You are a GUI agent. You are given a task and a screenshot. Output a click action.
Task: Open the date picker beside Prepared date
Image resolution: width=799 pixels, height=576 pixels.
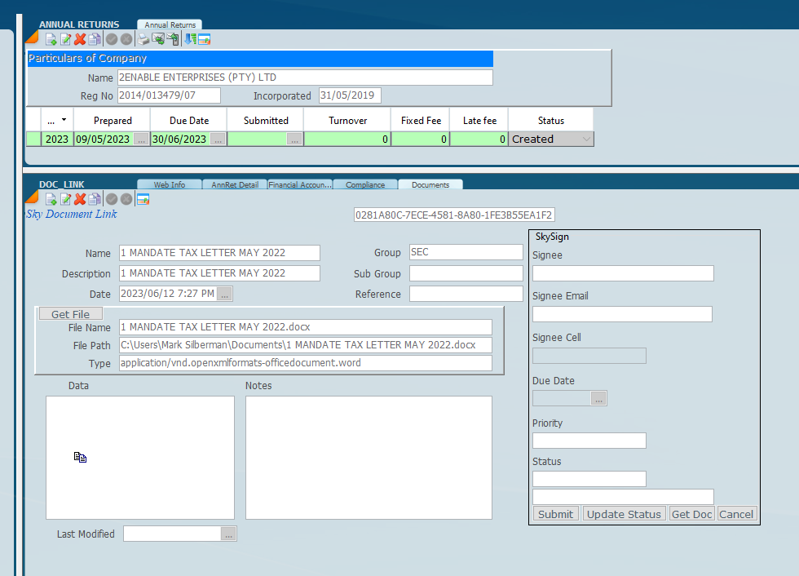(141, 140)
